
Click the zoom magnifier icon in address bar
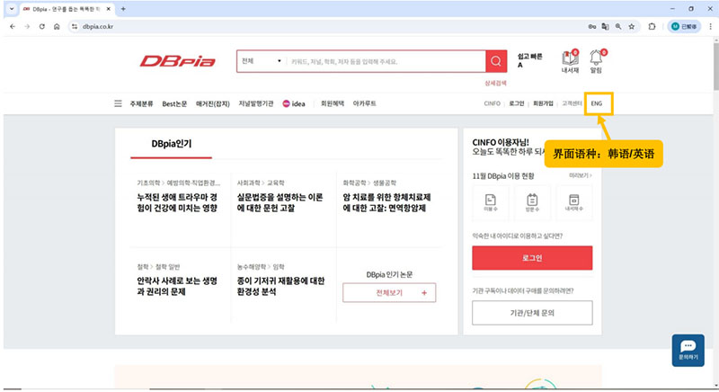pyautogui.click(x=618, y=27)
